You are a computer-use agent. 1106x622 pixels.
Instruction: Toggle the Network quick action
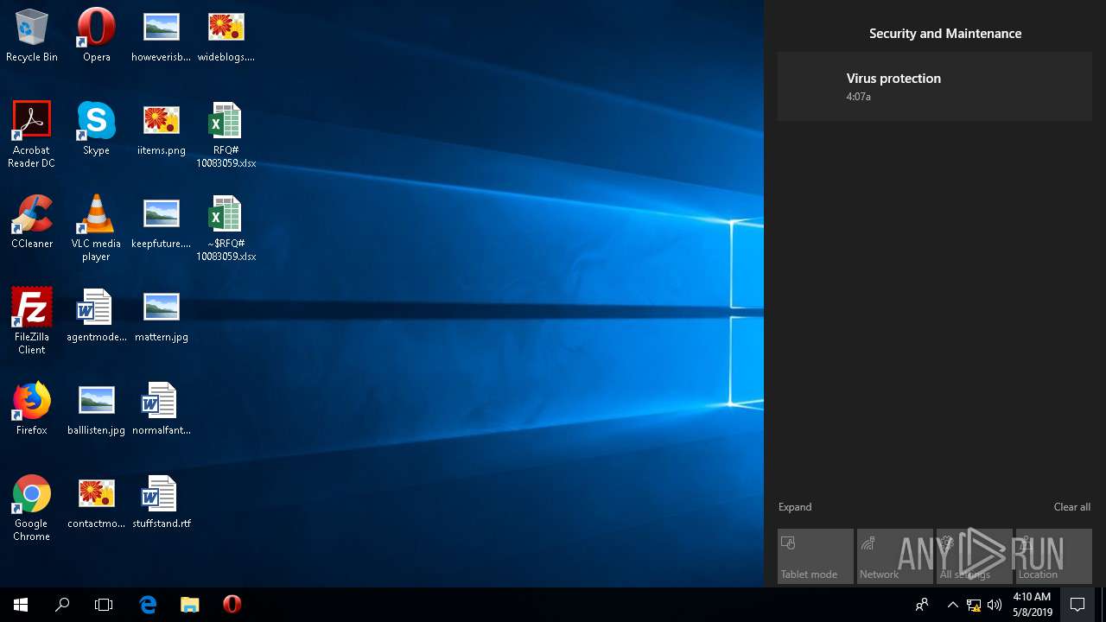[x=895, y=556]
